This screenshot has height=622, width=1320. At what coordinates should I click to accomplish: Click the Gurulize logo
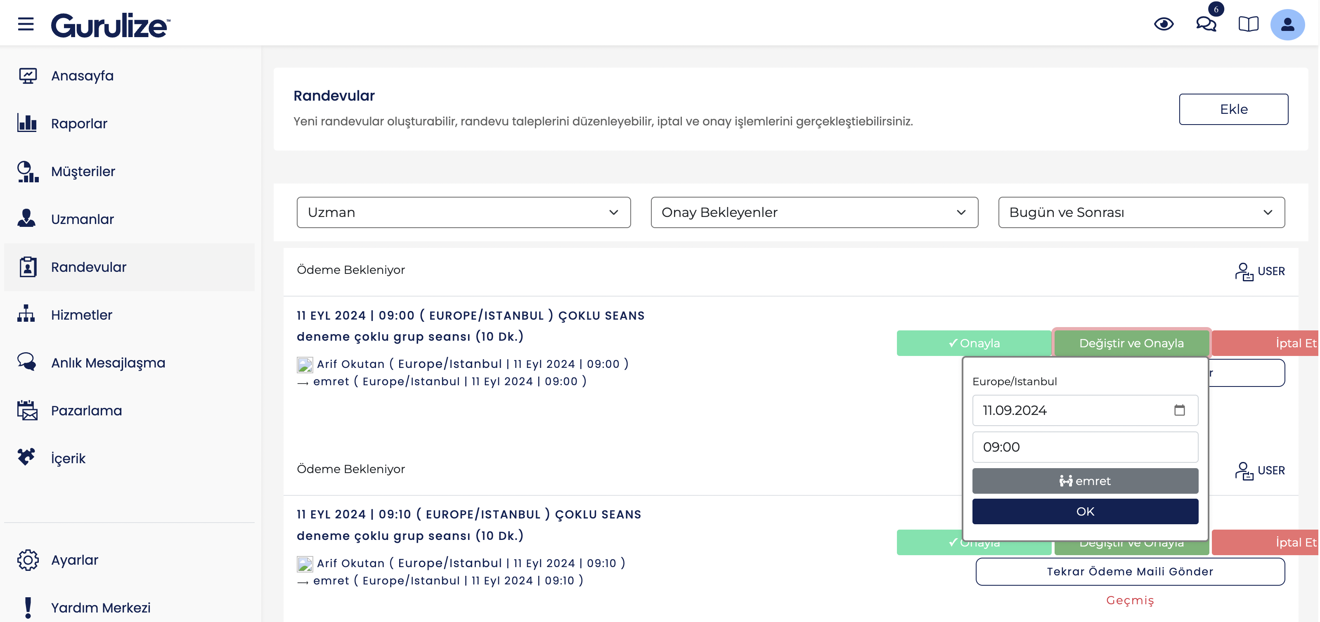pos(111,25)
